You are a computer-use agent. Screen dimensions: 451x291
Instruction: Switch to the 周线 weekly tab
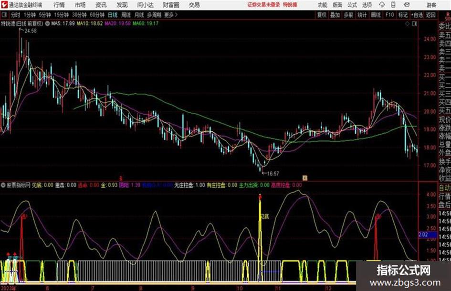[126, 15]
